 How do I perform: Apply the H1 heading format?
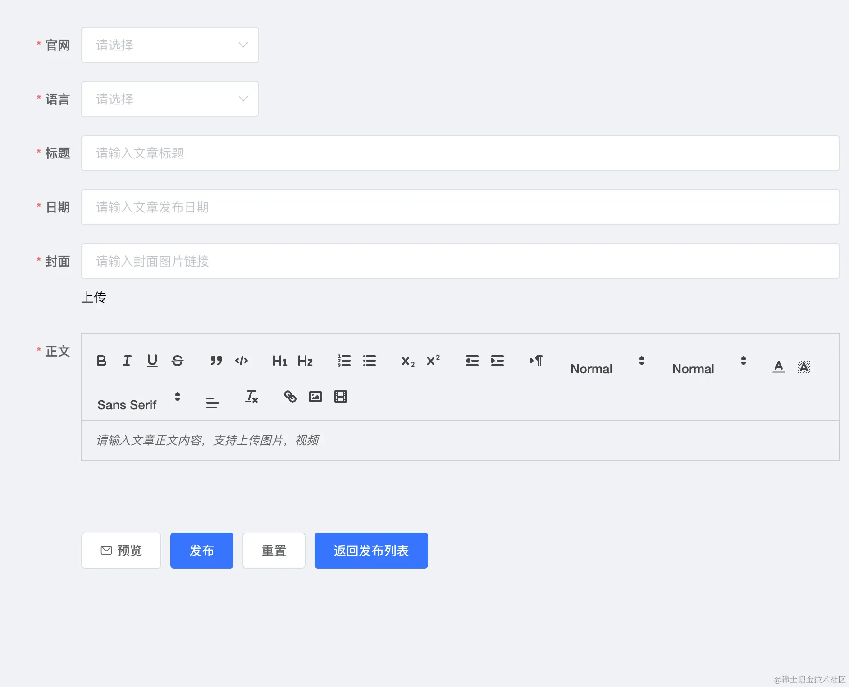pyautogui.click(x=279, y=360)
